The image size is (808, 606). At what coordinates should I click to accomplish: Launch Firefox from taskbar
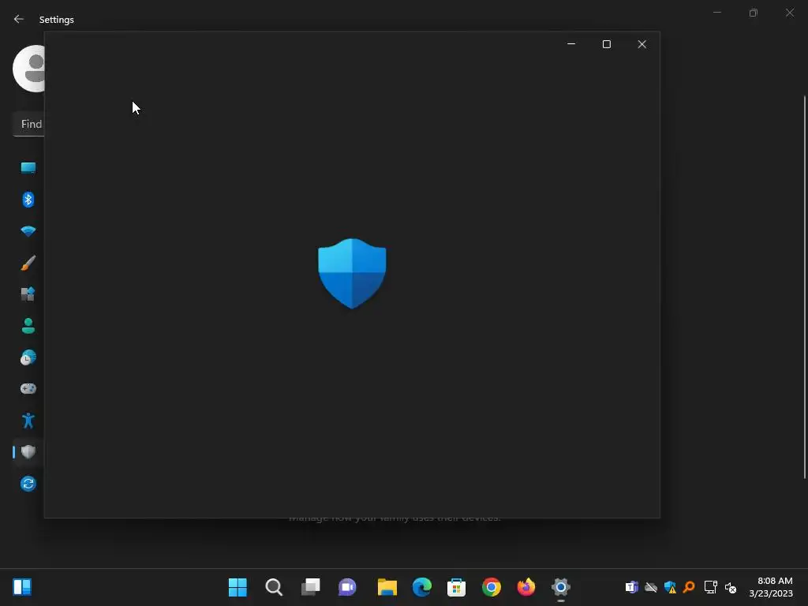[526, 587]
